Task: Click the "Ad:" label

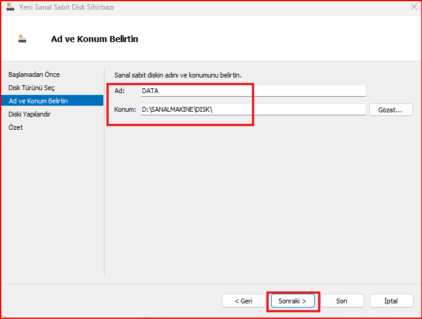Action: click(119, 91)
